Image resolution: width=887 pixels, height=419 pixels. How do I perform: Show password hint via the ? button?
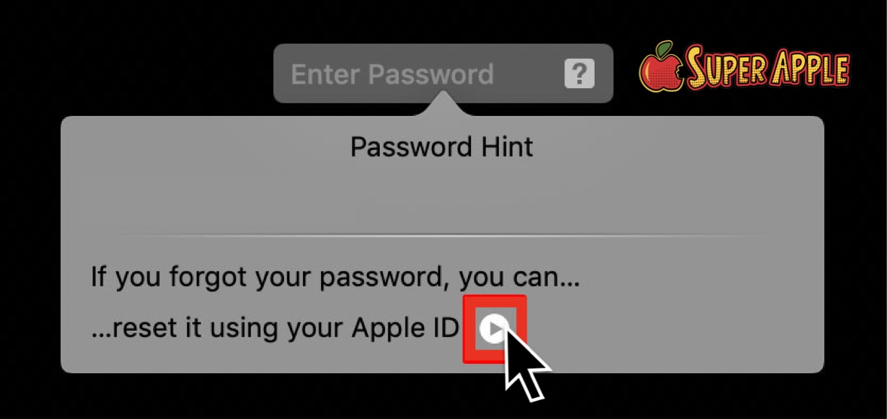click(580, 74)
